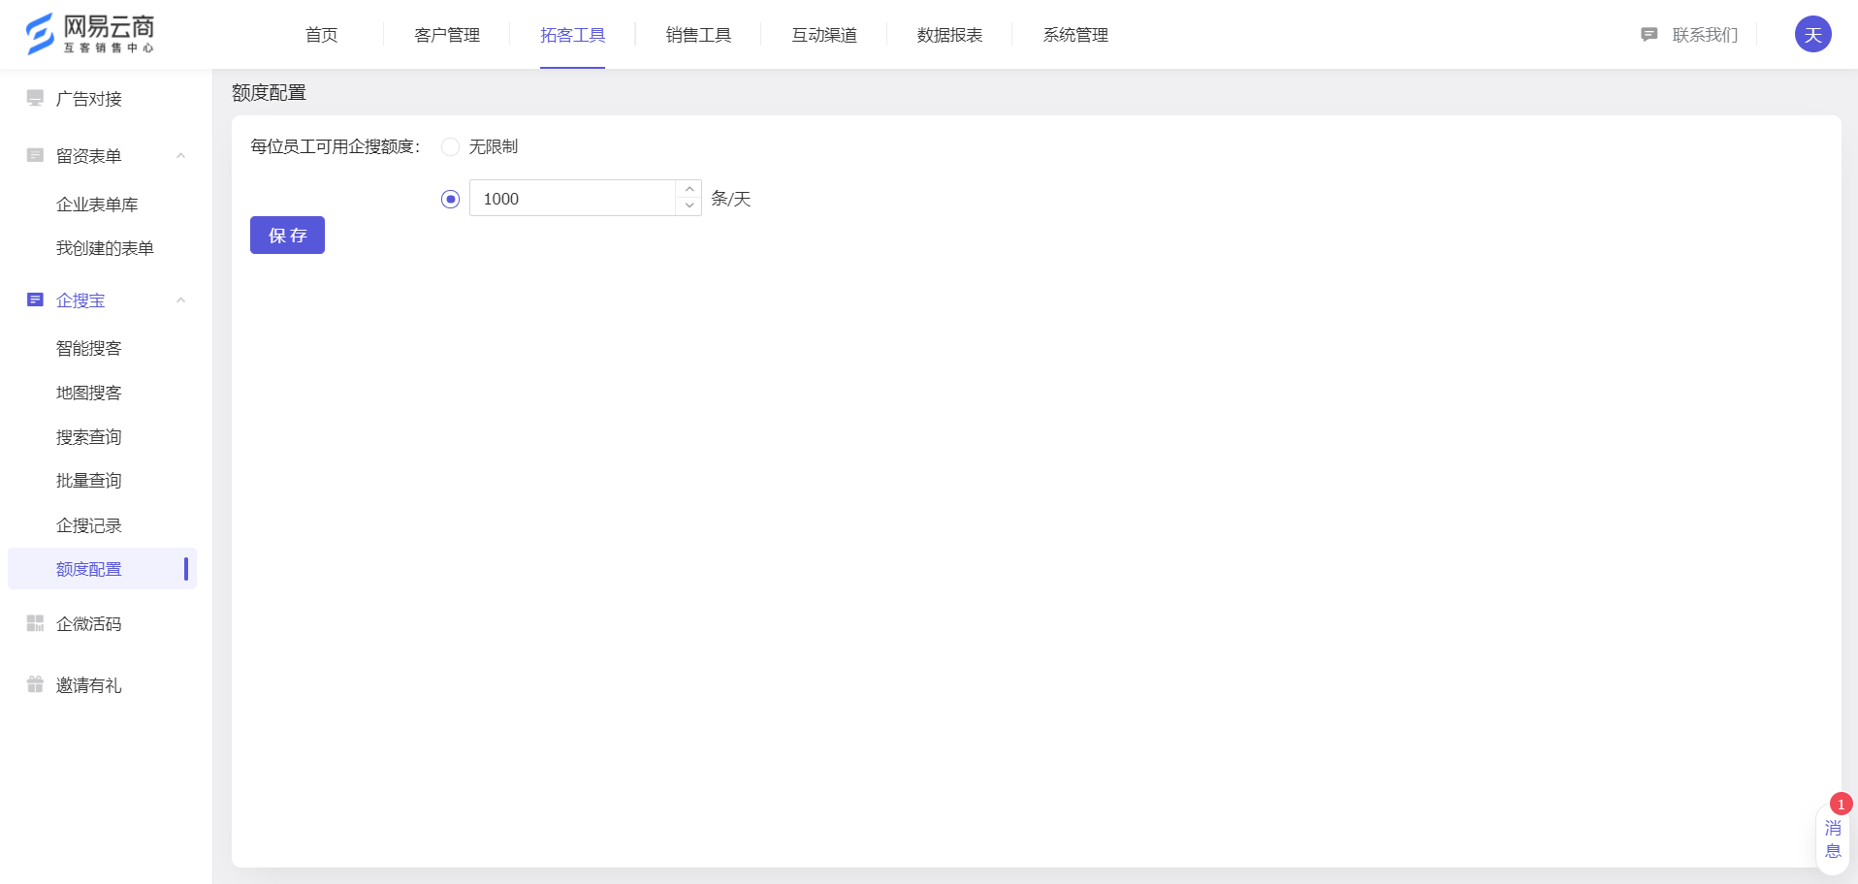The image size is (1858, 884).
Task: Click the 留资表单 form icon
Action: (x=35, y=155)
